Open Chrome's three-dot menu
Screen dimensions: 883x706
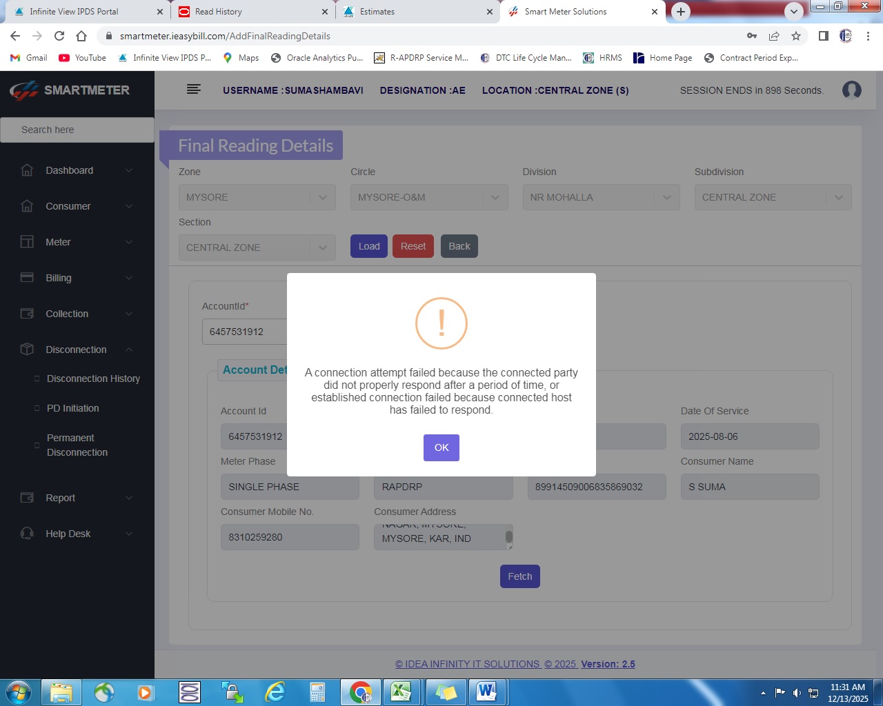pos(868,36)
